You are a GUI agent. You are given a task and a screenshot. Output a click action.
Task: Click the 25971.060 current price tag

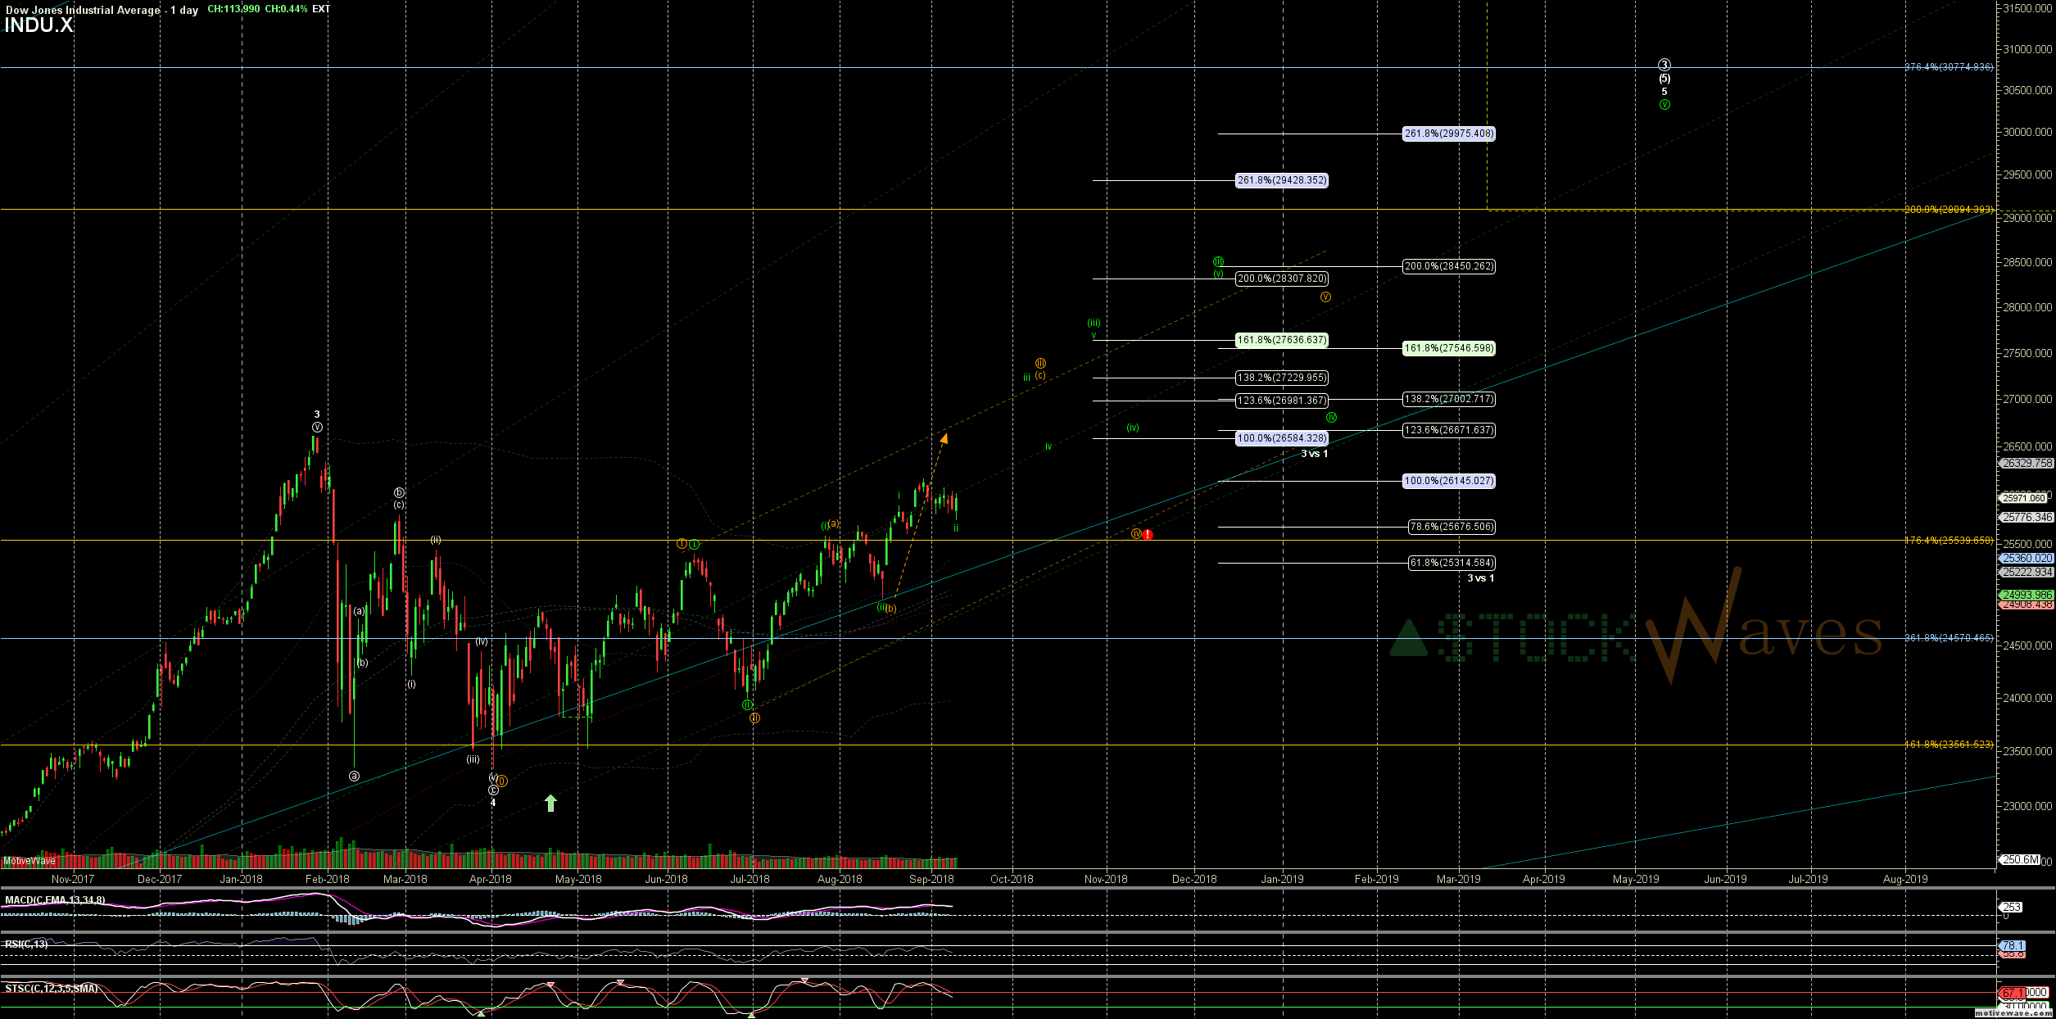coord(2022,498)
